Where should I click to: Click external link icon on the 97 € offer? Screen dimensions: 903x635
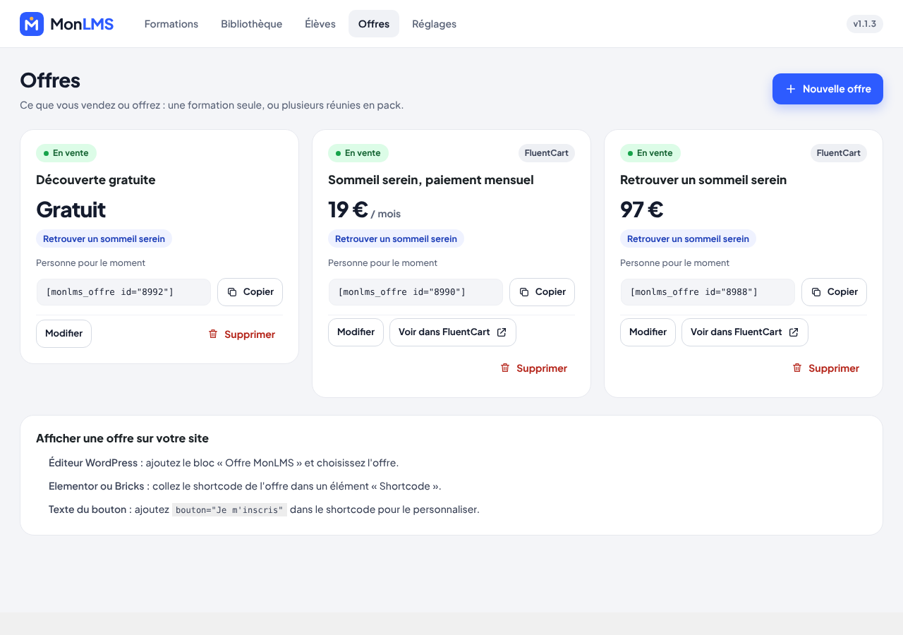(x=794, y=332)
